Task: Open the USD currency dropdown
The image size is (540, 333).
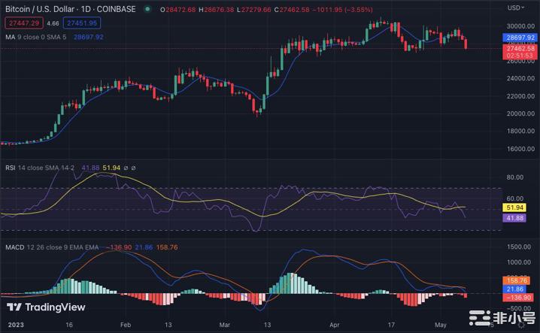Action: tap(515, 8)
